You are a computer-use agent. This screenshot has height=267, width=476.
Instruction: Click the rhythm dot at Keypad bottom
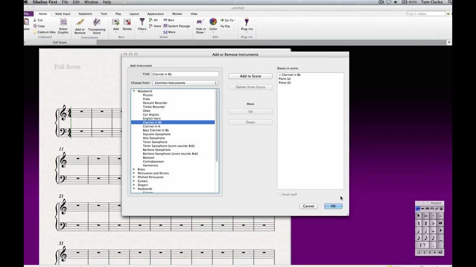tap(433, 245)
